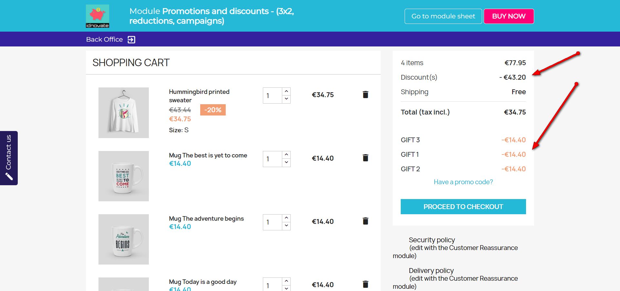Increase quantity of Mug The adventure begins
The image size is (620, 291).
286,218
